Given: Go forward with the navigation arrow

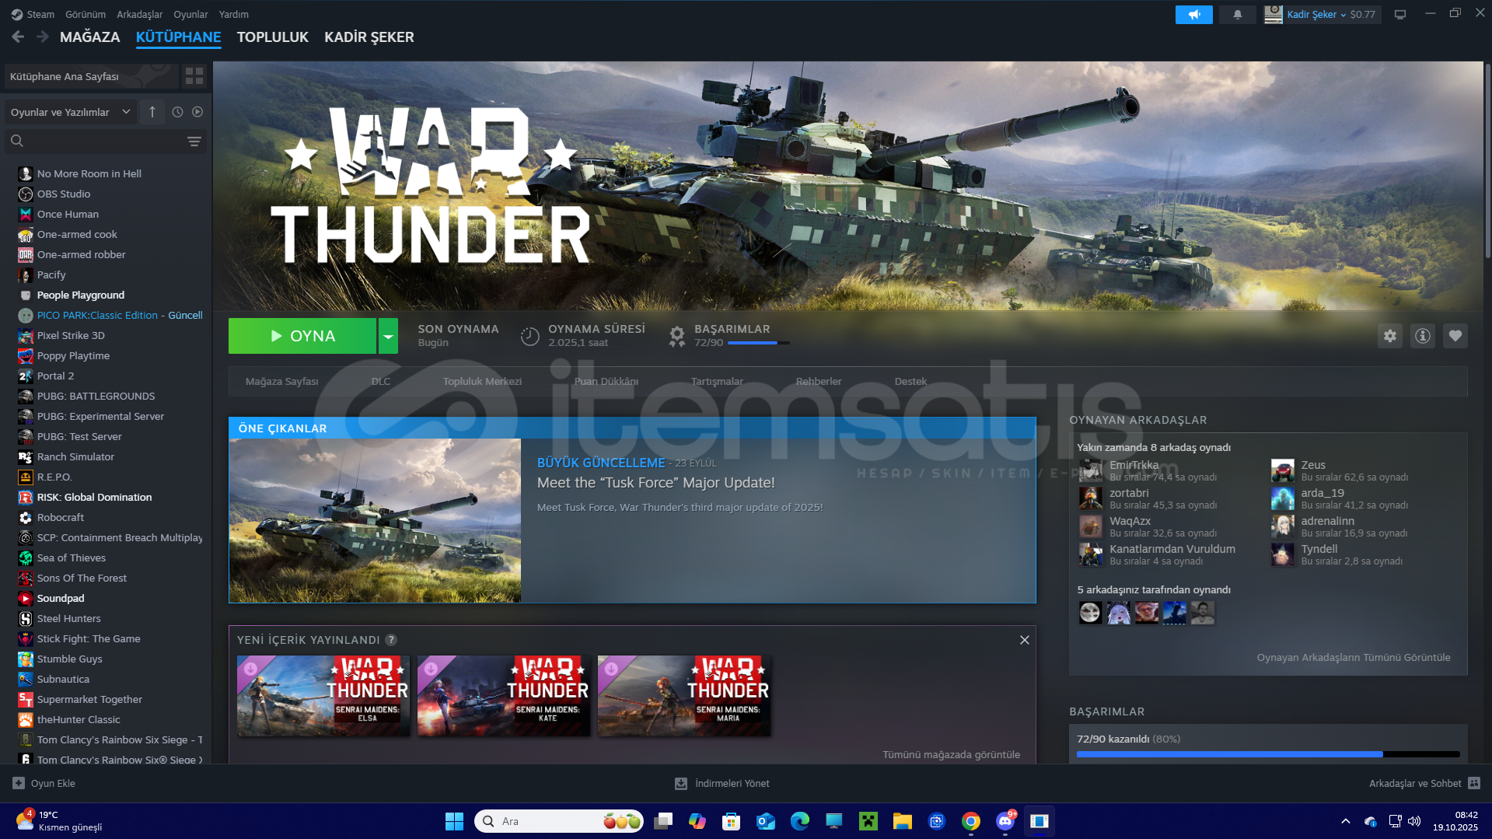Looking at the screenshot, I should 43,37.
